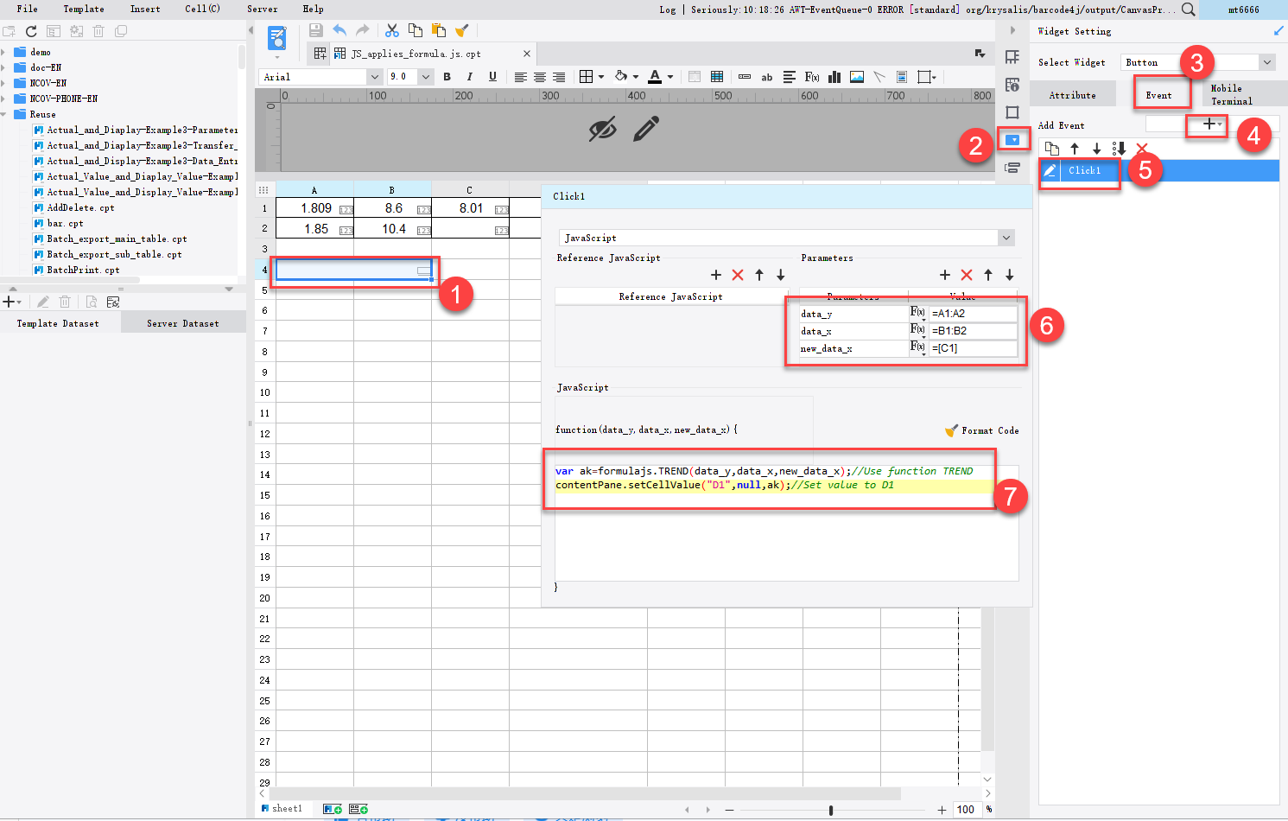Click the Copy icon in toolbar
This screenshot has height=821, width=1288.
tap(416, 30)
